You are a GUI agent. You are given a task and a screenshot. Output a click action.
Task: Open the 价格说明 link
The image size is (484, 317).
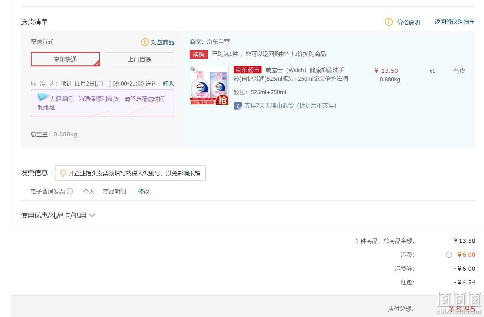pyautogui.click(x=408, y=22)
